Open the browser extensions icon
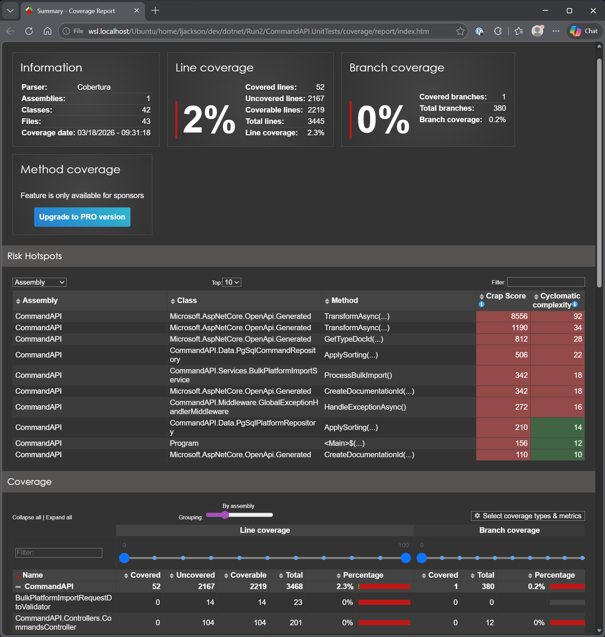Image resolution: width=605 pixels, height=637 pixels. [498, 31]
